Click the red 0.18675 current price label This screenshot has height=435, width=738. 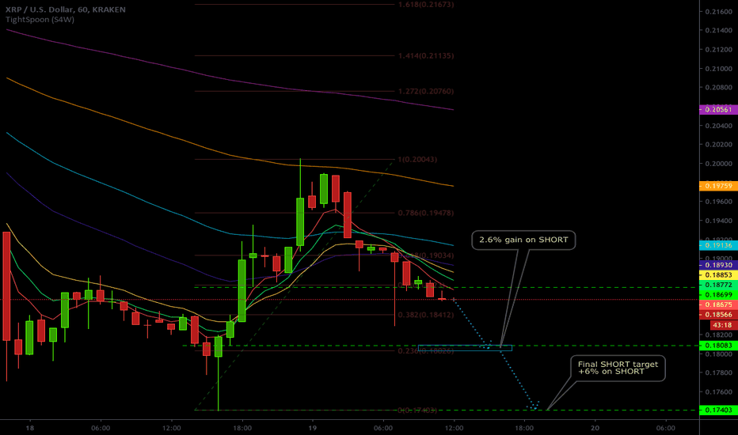click(719, 304)
